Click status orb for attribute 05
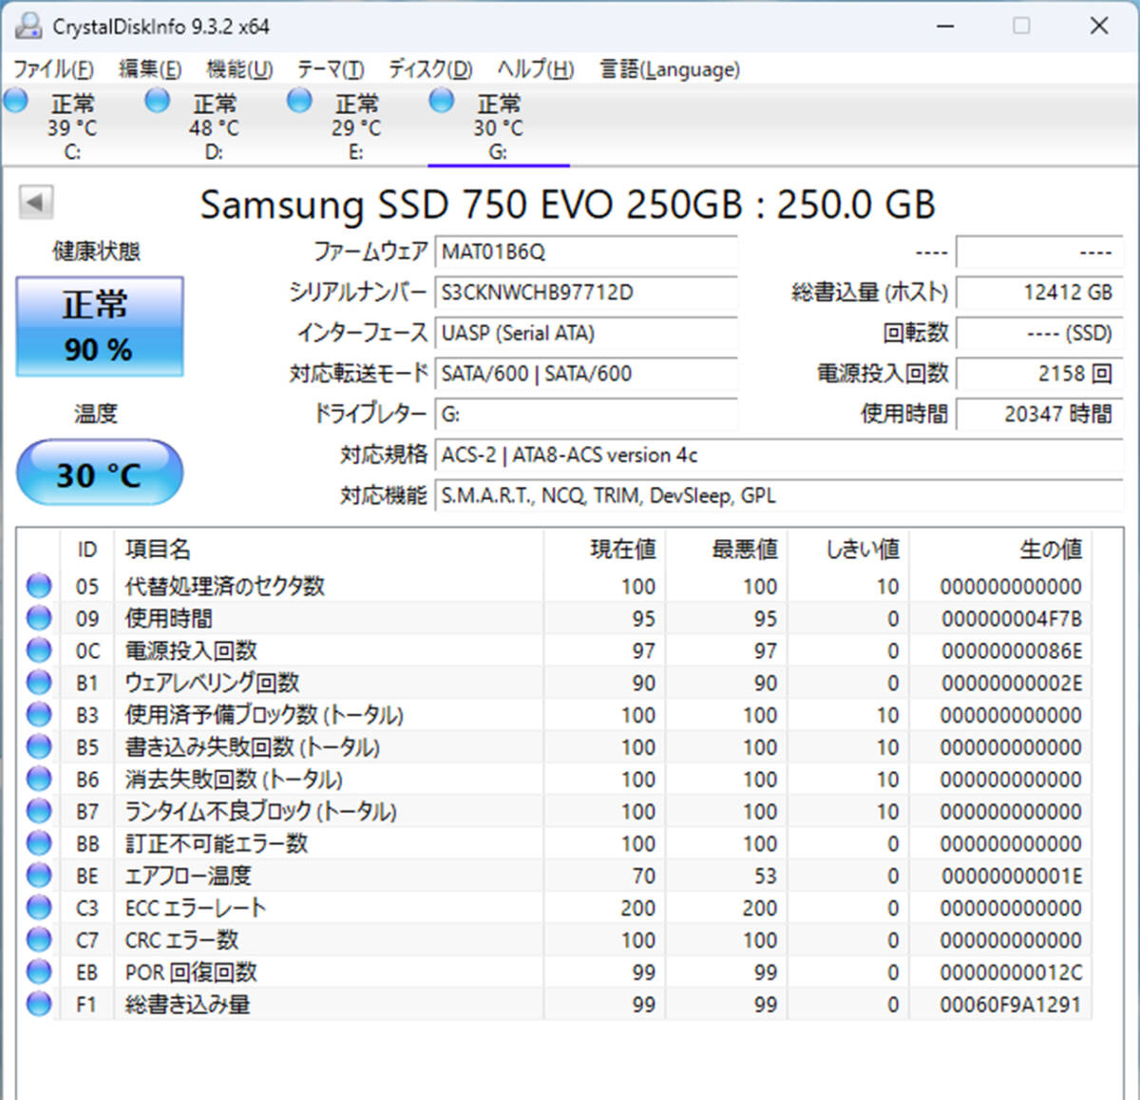1140x1100 pixels. 39,586
